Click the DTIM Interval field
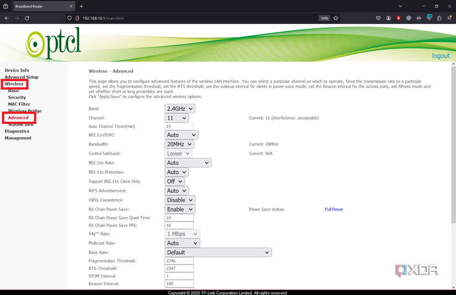The height and width of the screenshot is (295, 456). click(179, 276)
